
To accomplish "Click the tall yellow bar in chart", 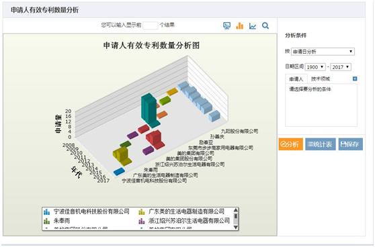I will point(122,154).
